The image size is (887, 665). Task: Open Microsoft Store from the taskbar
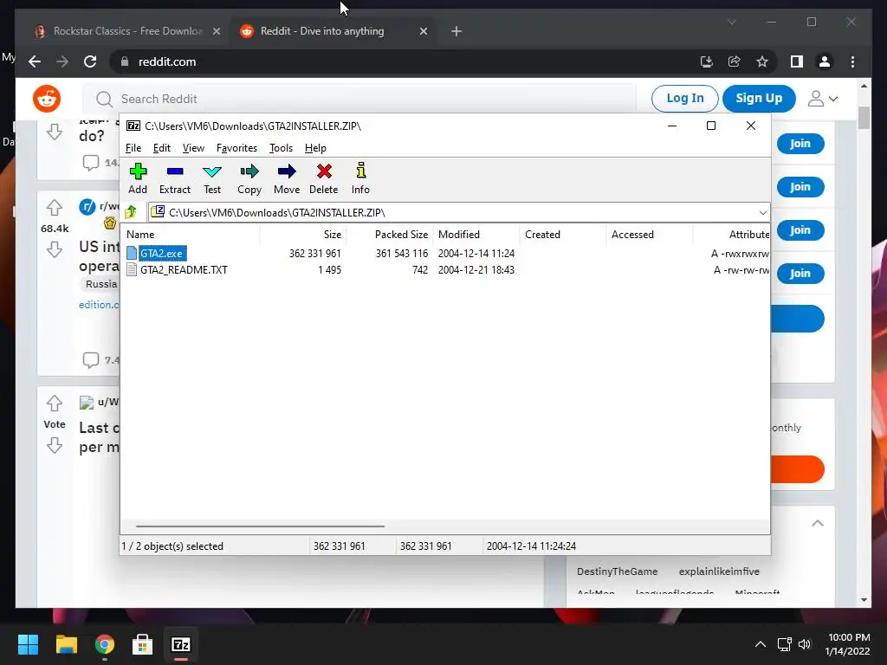pyautogui.click(x=142, y=644)
